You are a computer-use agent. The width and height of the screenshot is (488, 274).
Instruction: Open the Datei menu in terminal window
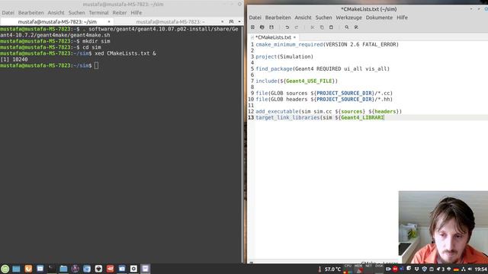[8, 13]
